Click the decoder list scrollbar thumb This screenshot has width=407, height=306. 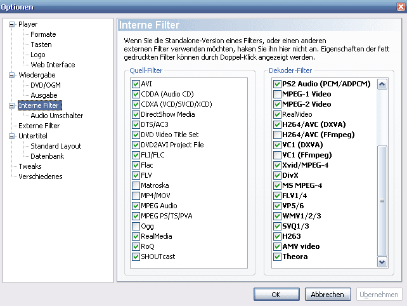tap(382, 201)
